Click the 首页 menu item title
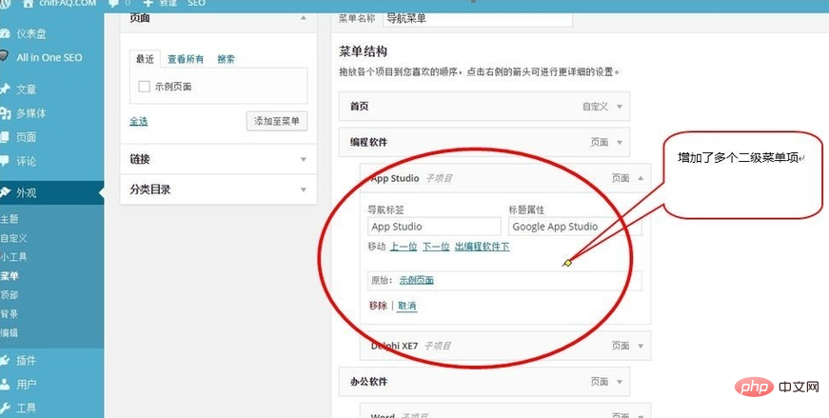 [360, 107]
